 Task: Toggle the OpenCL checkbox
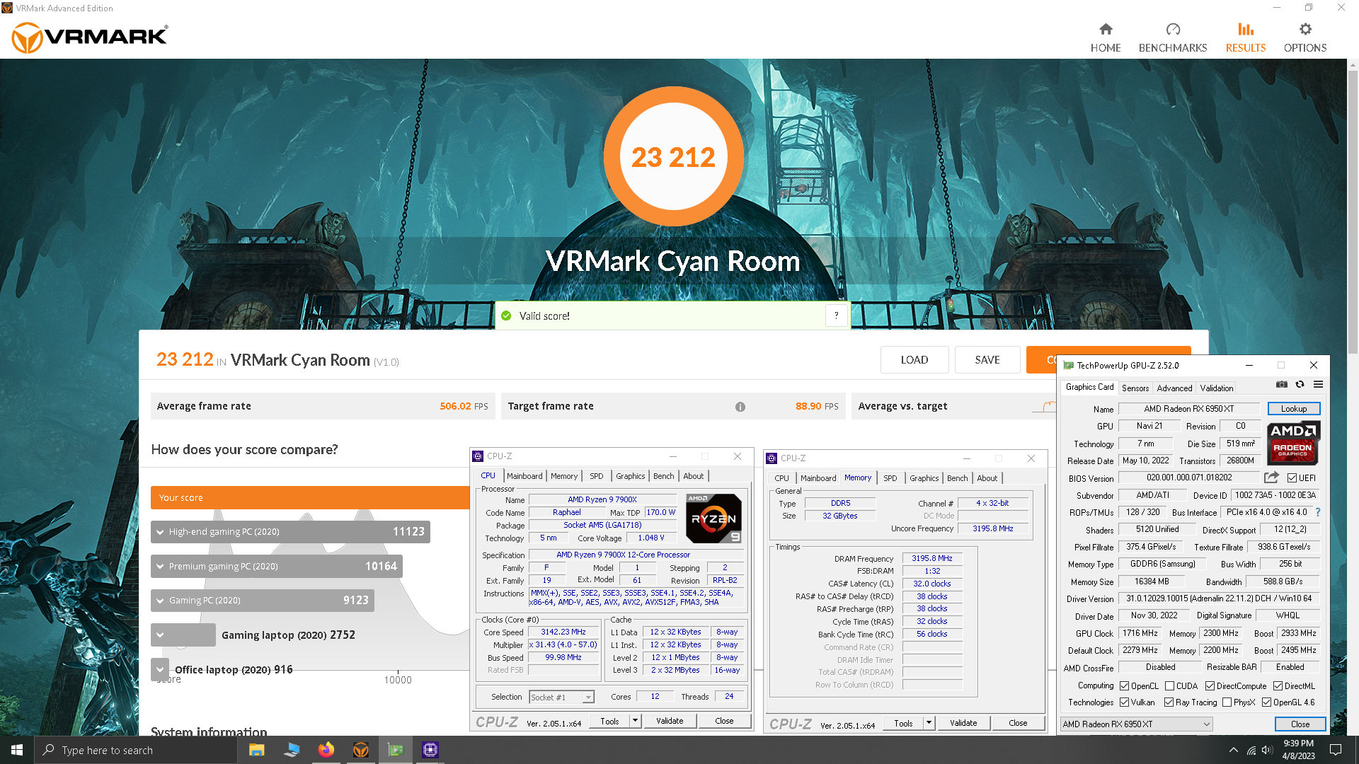(x=1124, y=686)
